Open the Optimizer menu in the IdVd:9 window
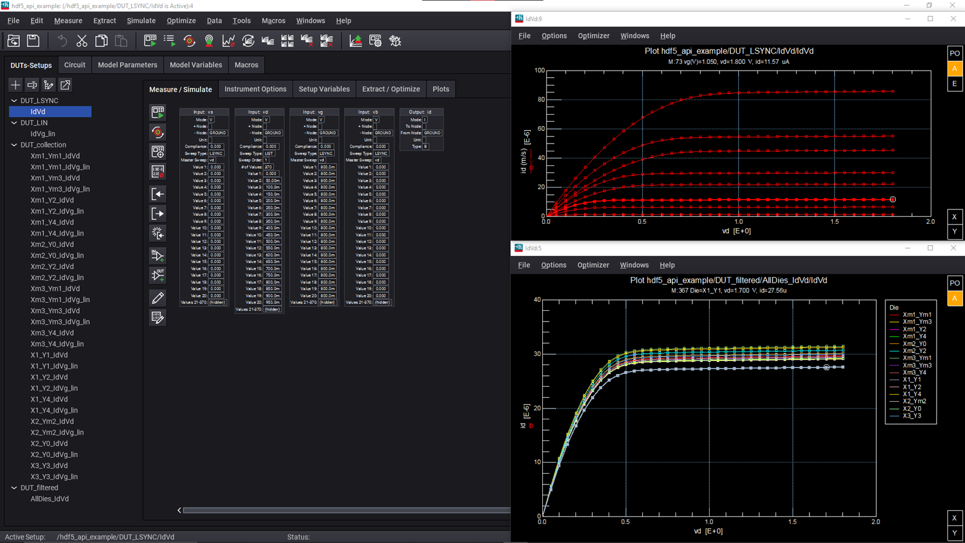 pos(593,36)
